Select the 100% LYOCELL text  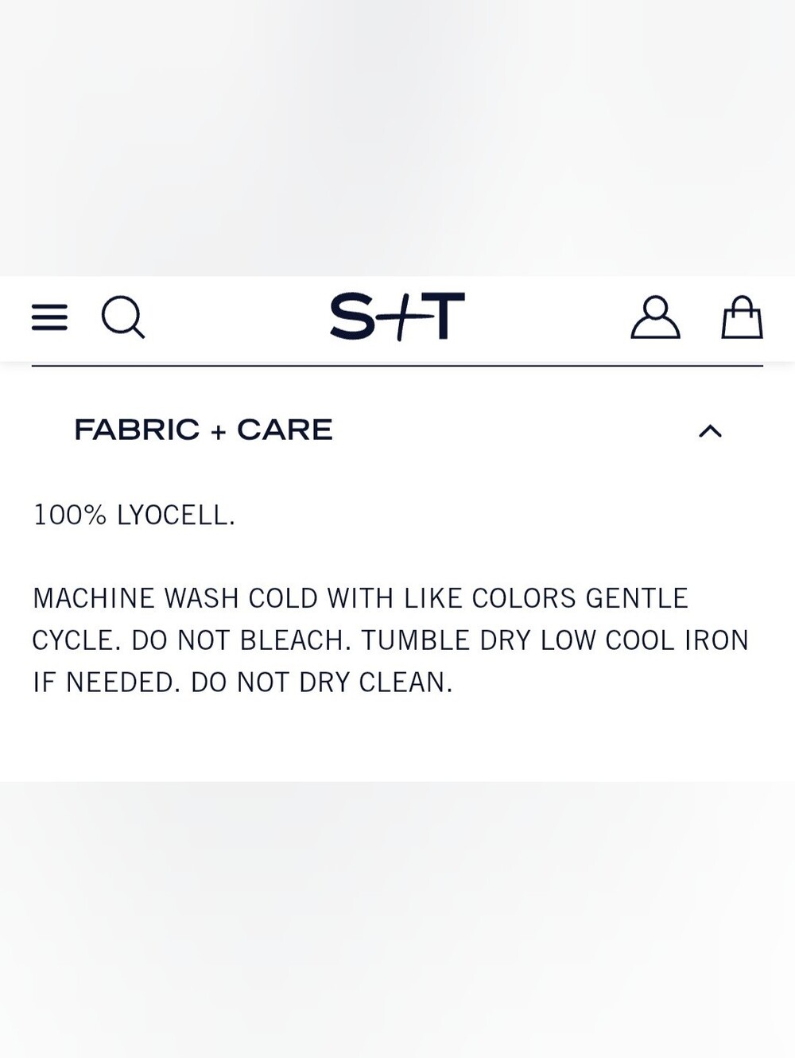pyautogui.click(x=134, y=515)
